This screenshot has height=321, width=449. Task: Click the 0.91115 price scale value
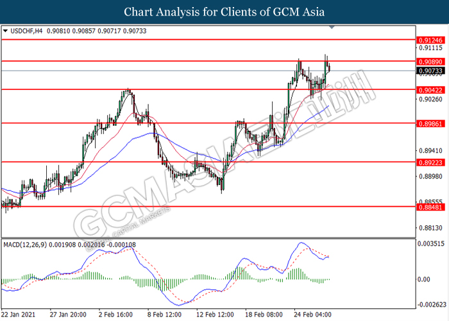pos(430,48)
